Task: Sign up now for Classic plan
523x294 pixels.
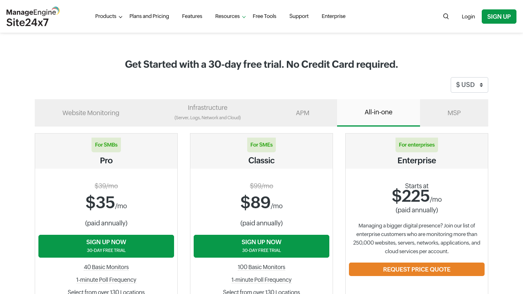Action: [x=261, y=246]
